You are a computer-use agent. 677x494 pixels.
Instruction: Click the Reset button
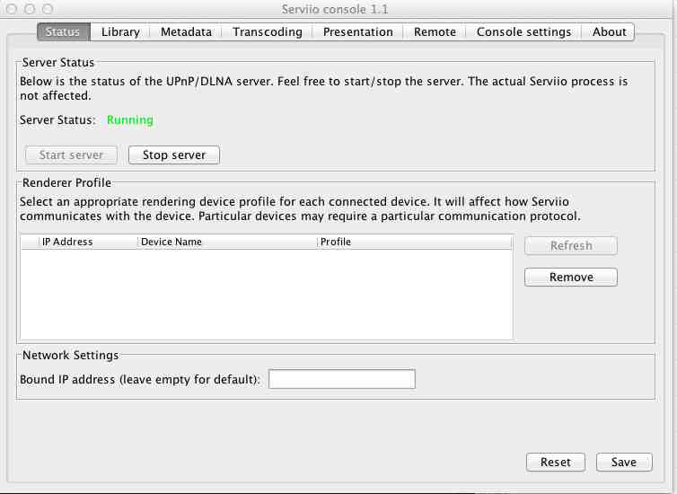coord(556,463)
